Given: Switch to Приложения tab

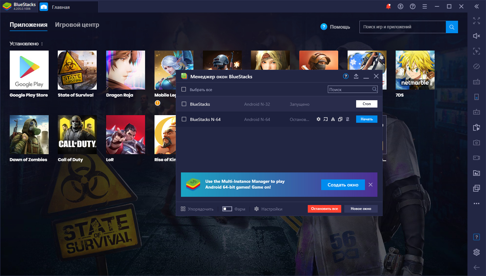Looking at the screenshot, I should click(x=29, y=25).
